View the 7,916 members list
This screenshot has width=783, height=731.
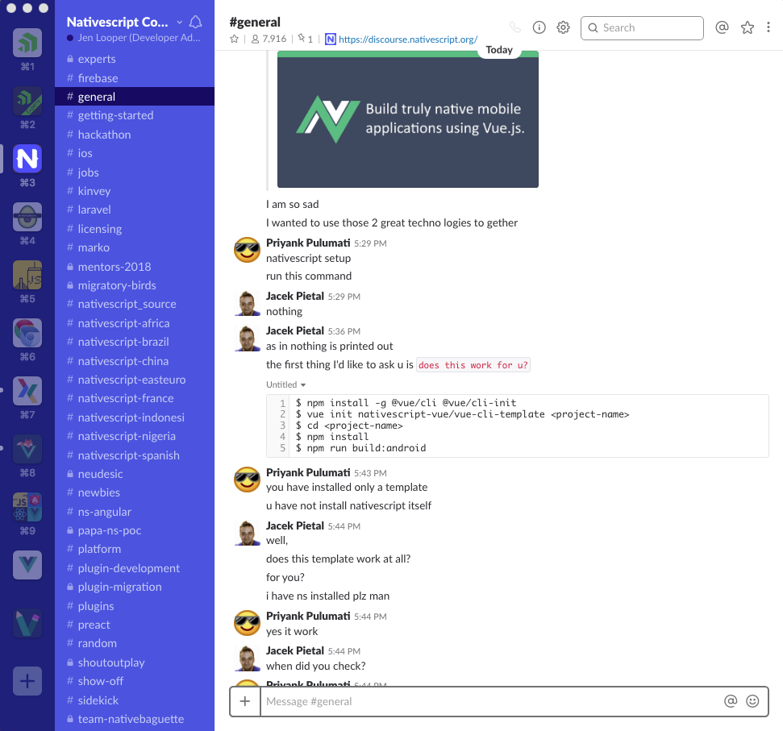tap(269, 39)
